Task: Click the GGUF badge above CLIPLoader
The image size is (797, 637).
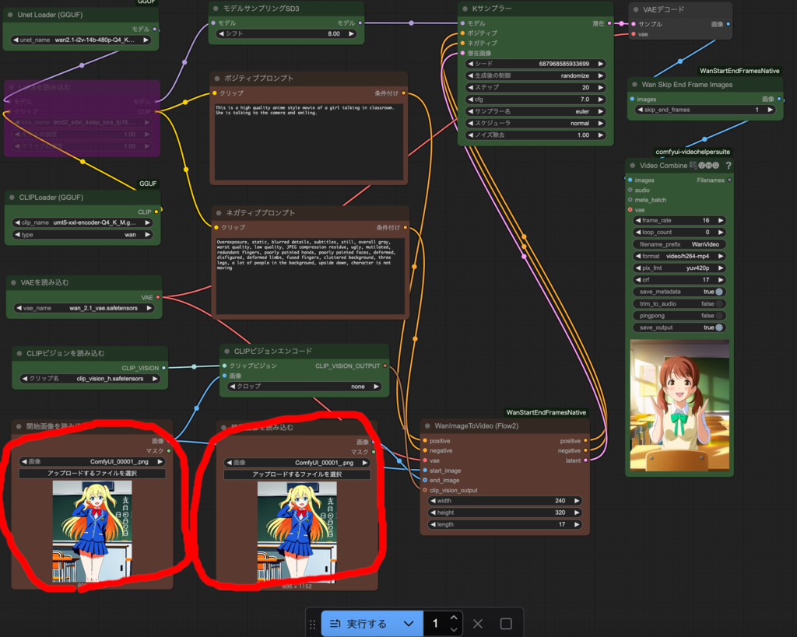Action: (x=148, y=184)
